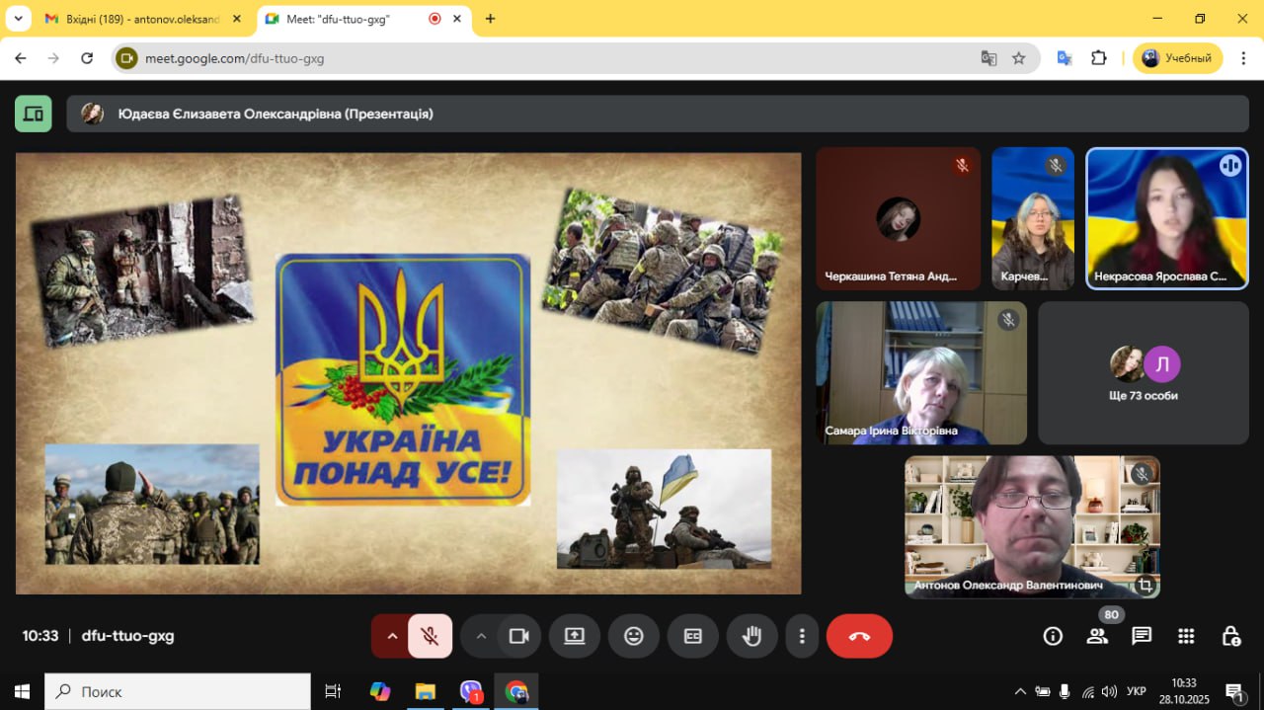
Task: Click the present screen icon
Action: [x=575, y=636]
